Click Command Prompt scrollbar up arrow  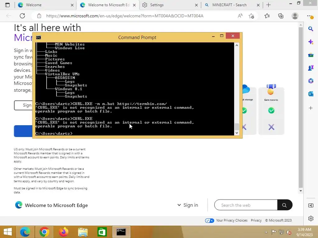[x=237, y=45]
